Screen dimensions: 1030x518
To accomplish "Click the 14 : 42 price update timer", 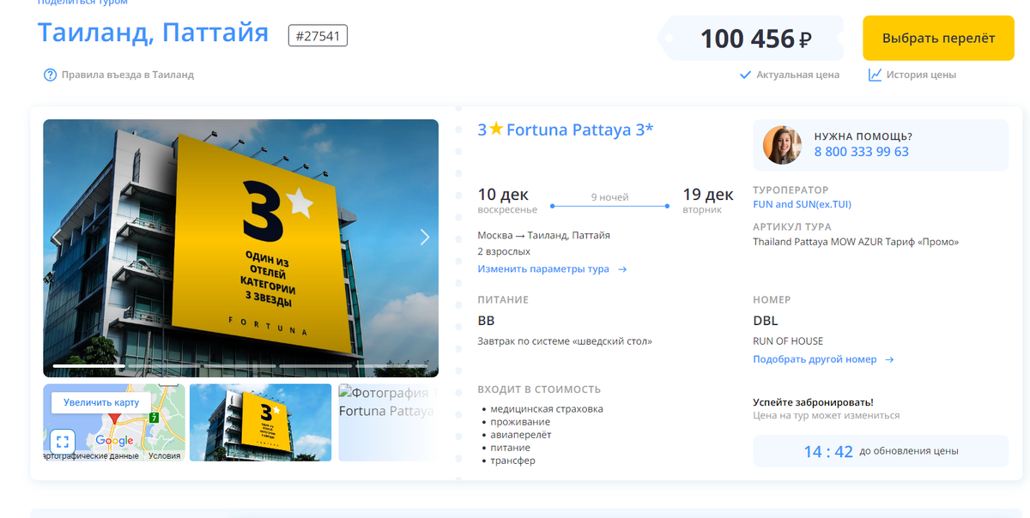I will coord(828,451).
